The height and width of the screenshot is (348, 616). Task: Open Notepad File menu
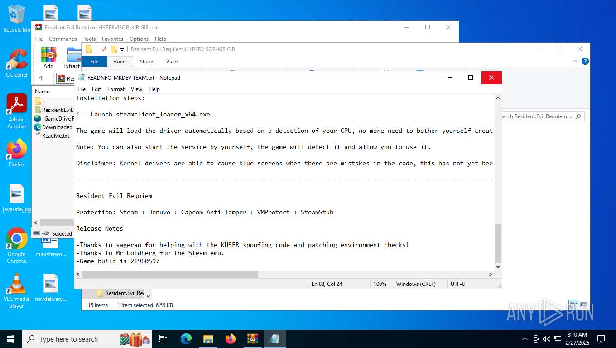(x=82, y=89)
